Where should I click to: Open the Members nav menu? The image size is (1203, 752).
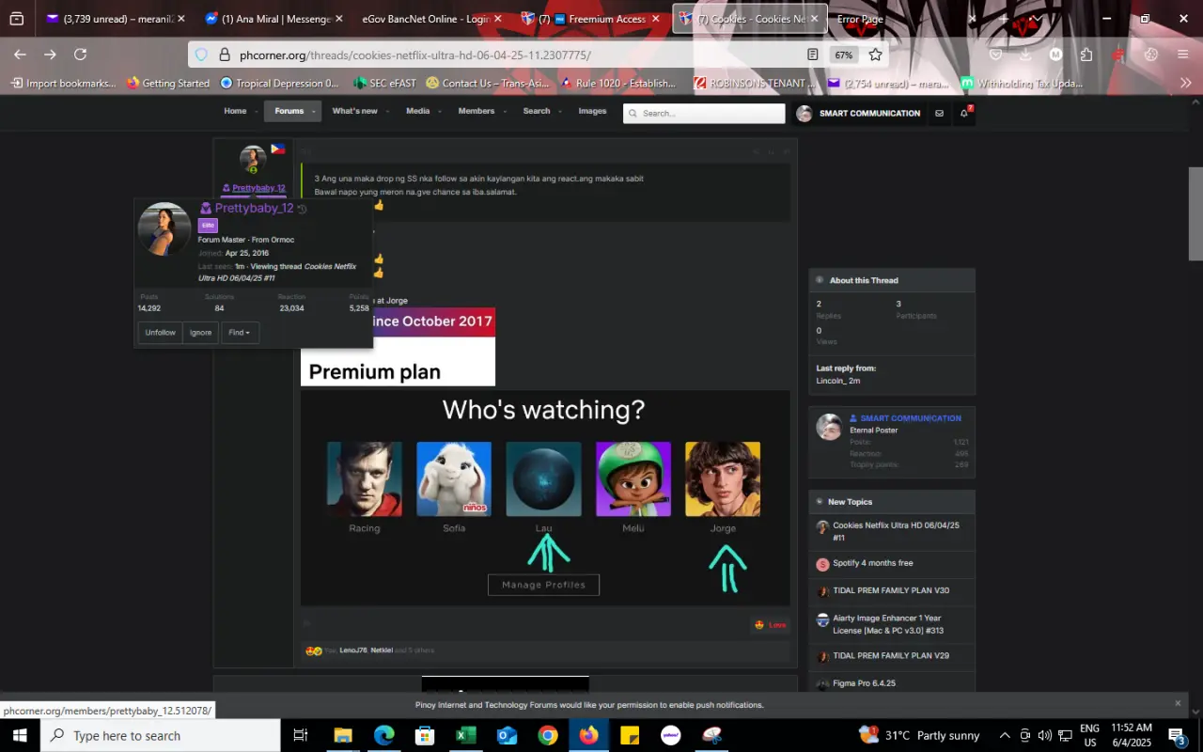[477, 111]
